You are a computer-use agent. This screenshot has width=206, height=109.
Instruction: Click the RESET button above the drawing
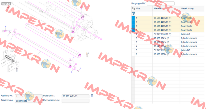[6, 4]
